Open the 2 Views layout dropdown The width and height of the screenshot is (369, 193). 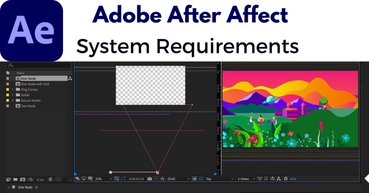coord(246,179)
